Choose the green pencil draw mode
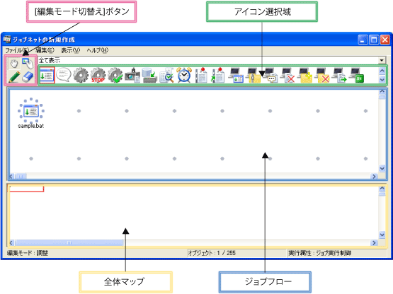This screenshot has width=393, height=294. [14, 77]
